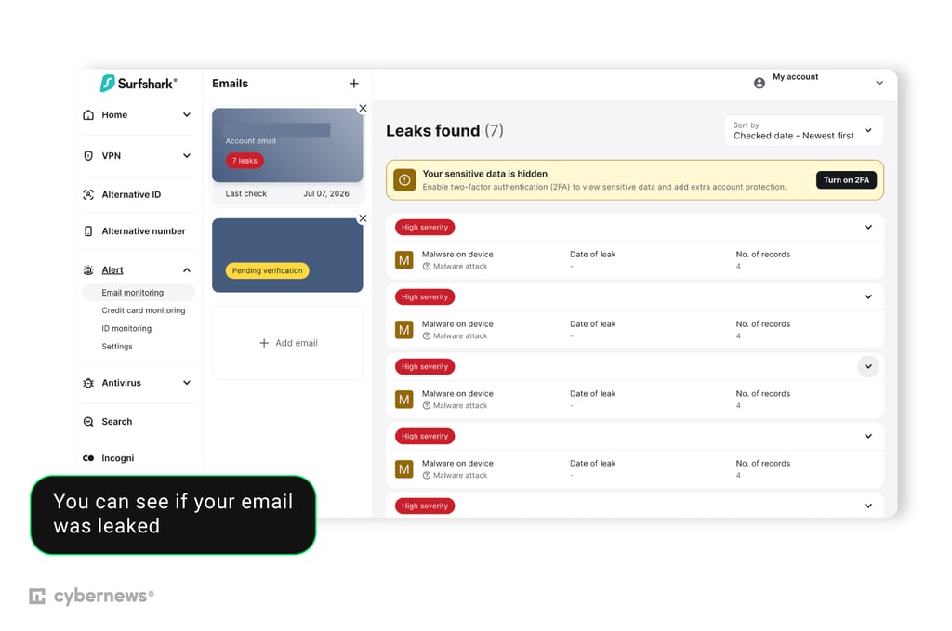Expand the first High severity leak
Image resolution: width=952 pixels, height=631 pixels.
pyautogui.click(x=869, y=227)
